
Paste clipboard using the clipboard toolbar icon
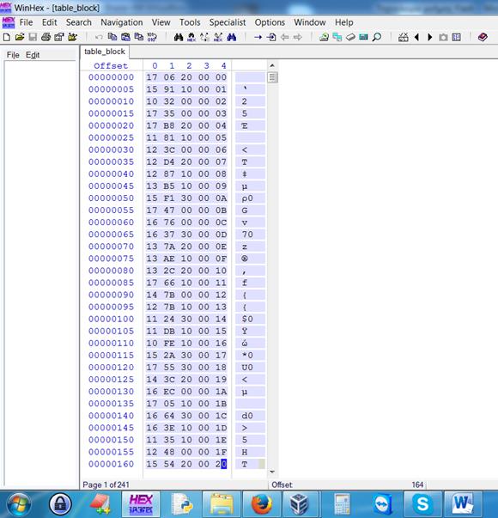(125, 37)
